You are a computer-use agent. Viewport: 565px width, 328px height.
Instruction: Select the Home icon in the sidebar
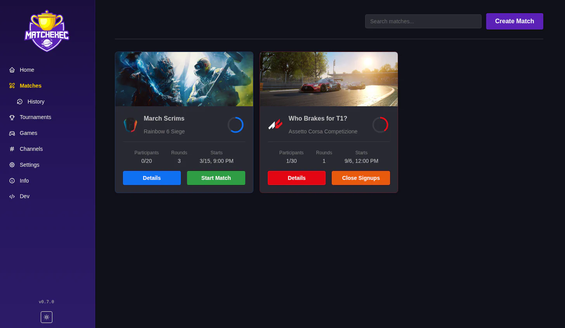12,70
